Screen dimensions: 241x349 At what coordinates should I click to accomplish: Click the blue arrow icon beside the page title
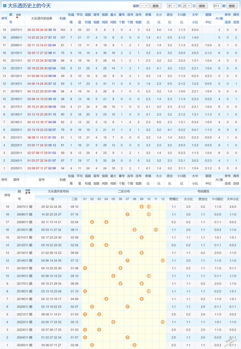4,6
